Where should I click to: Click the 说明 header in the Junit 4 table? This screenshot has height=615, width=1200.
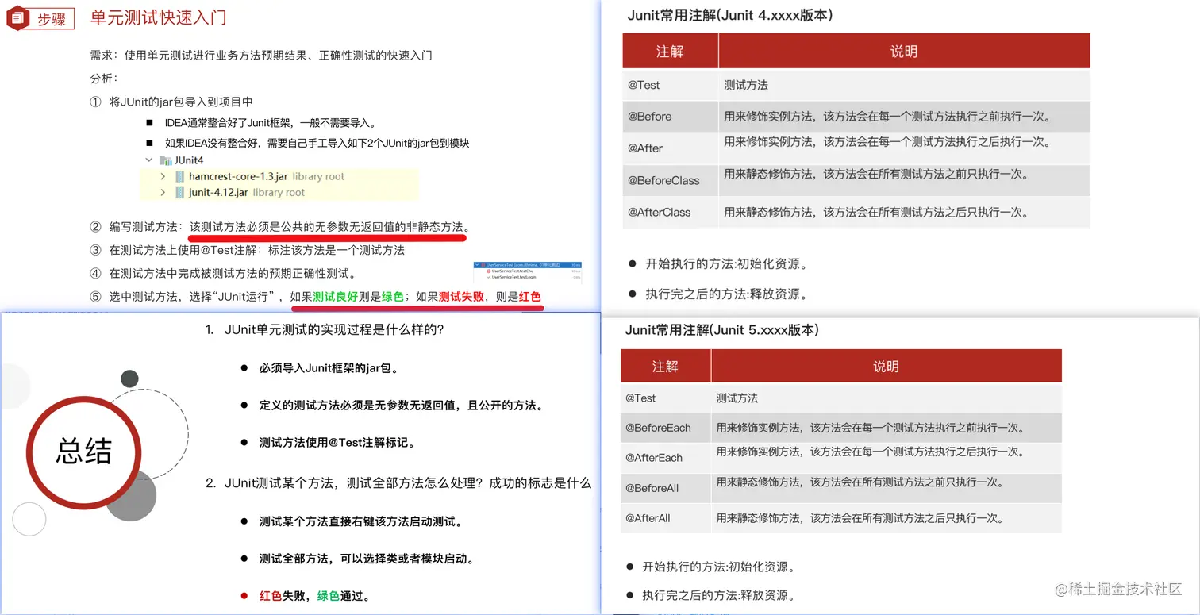pyautogui.click(x=904, y=52)
